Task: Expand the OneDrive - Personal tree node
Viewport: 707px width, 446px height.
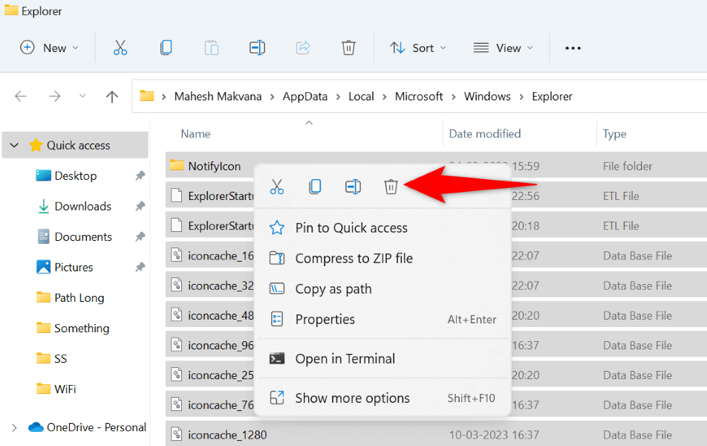Action: (x=14, y=427)
